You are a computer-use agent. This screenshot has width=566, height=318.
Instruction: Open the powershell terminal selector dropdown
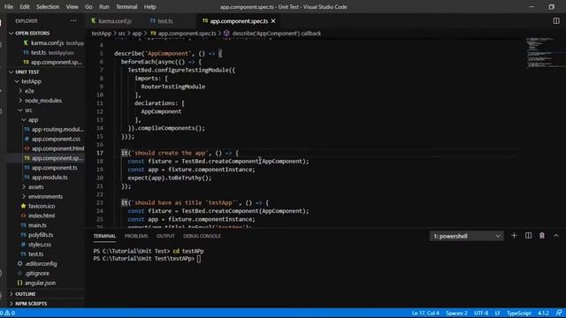point(467,236)
